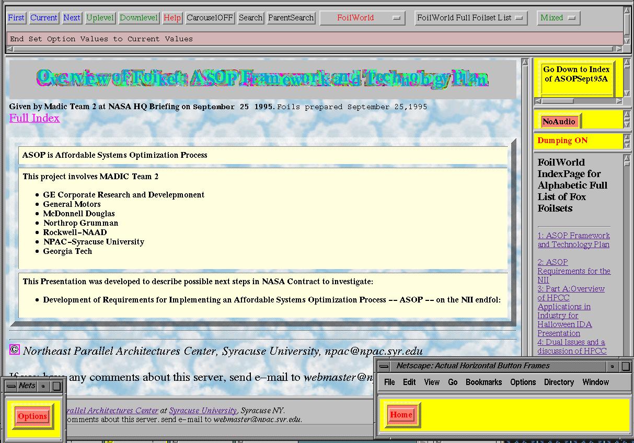Open link 2: ASOP Requirements for the NII
This screenshot has width=634, height=443.
coord(574,271)
